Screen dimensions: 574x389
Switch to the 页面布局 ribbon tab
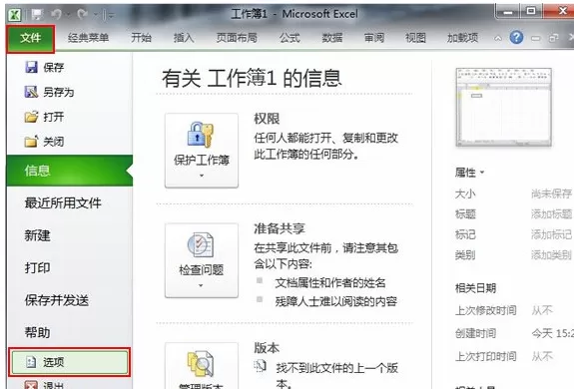click(237, 38)
